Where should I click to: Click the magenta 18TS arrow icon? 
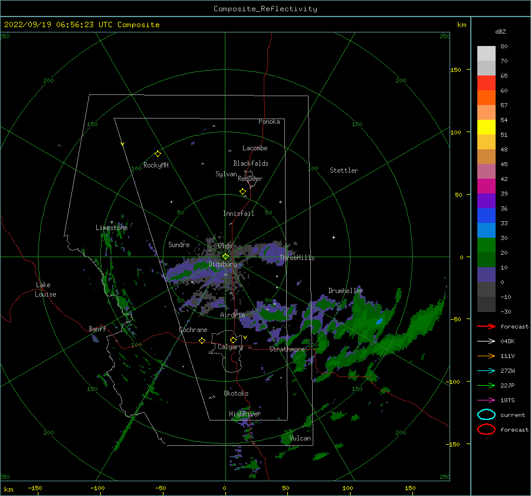tap(486, 400)
